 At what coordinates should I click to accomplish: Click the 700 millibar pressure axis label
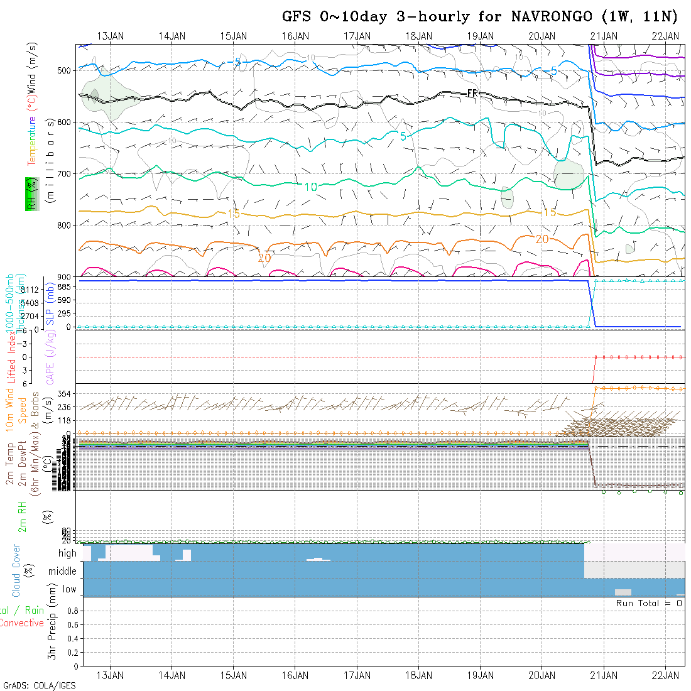[x=65, y=173]
